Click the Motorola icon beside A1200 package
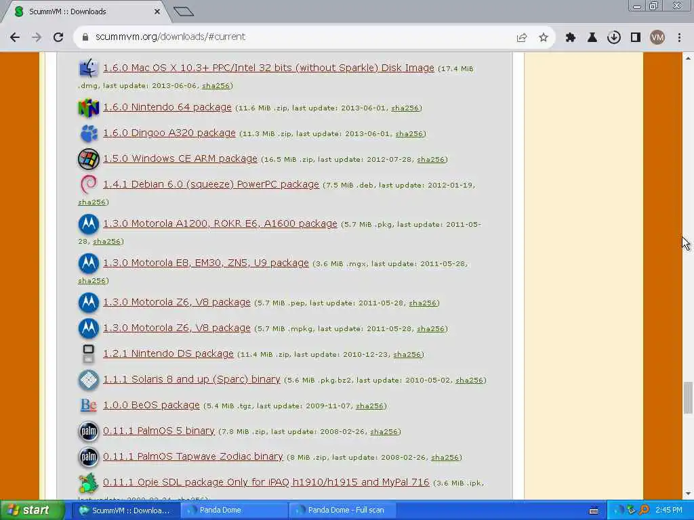 [89, 223]
